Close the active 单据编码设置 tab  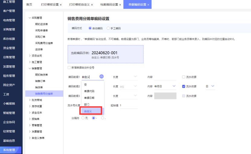pos(148,5)
